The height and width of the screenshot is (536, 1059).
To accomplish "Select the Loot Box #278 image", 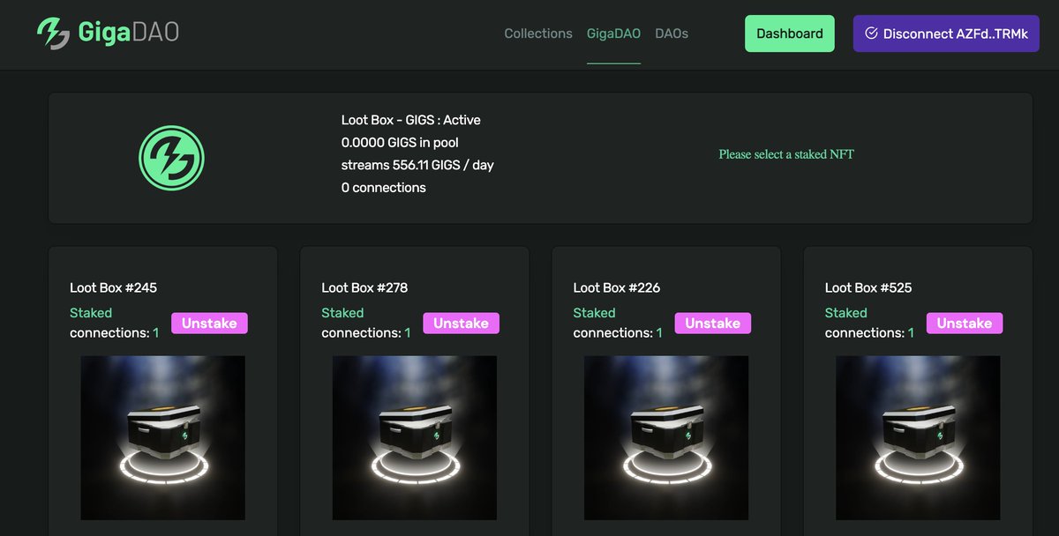I will click(415, 437).
